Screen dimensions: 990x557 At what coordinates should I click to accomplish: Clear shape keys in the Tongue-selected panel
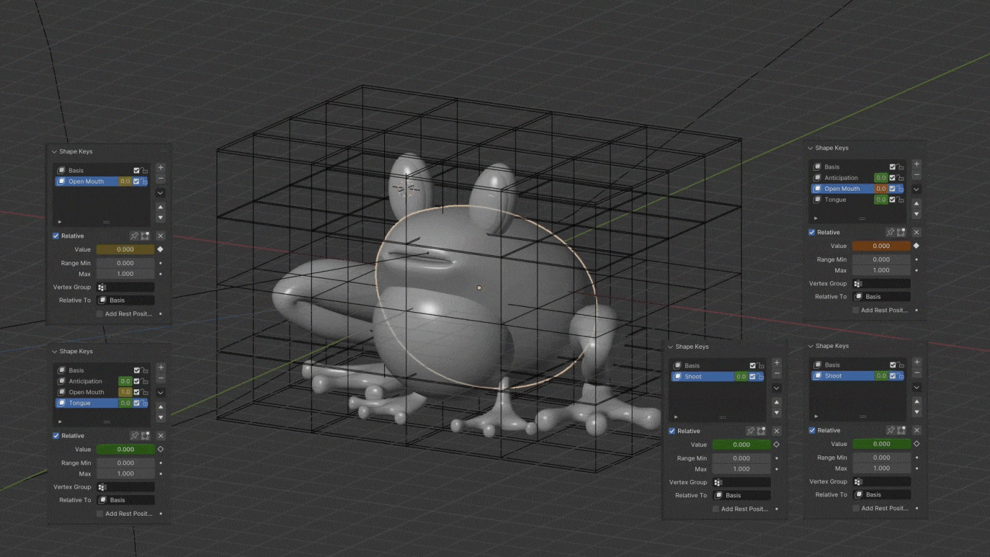[x=161, y=436]
